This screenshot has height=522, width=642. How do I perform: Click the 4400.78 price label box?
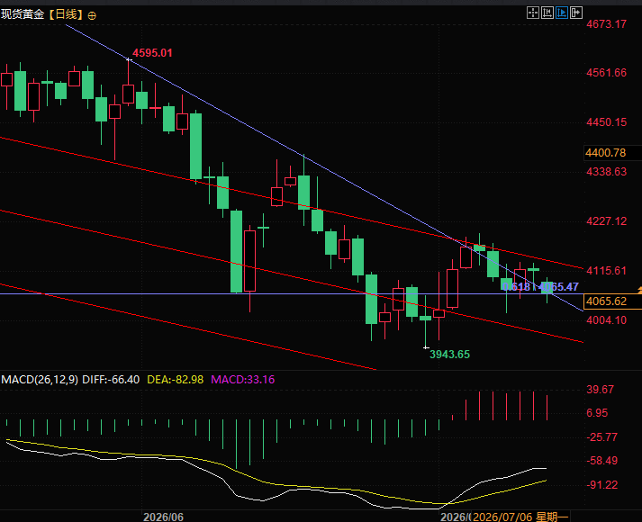point(612,153)
